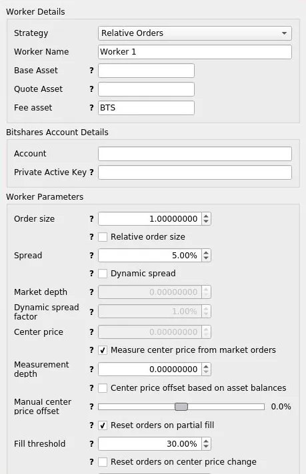The image size is (306, 474).
Task: Click the Spread 5.00% value field
Action: (x=149, y=256)
